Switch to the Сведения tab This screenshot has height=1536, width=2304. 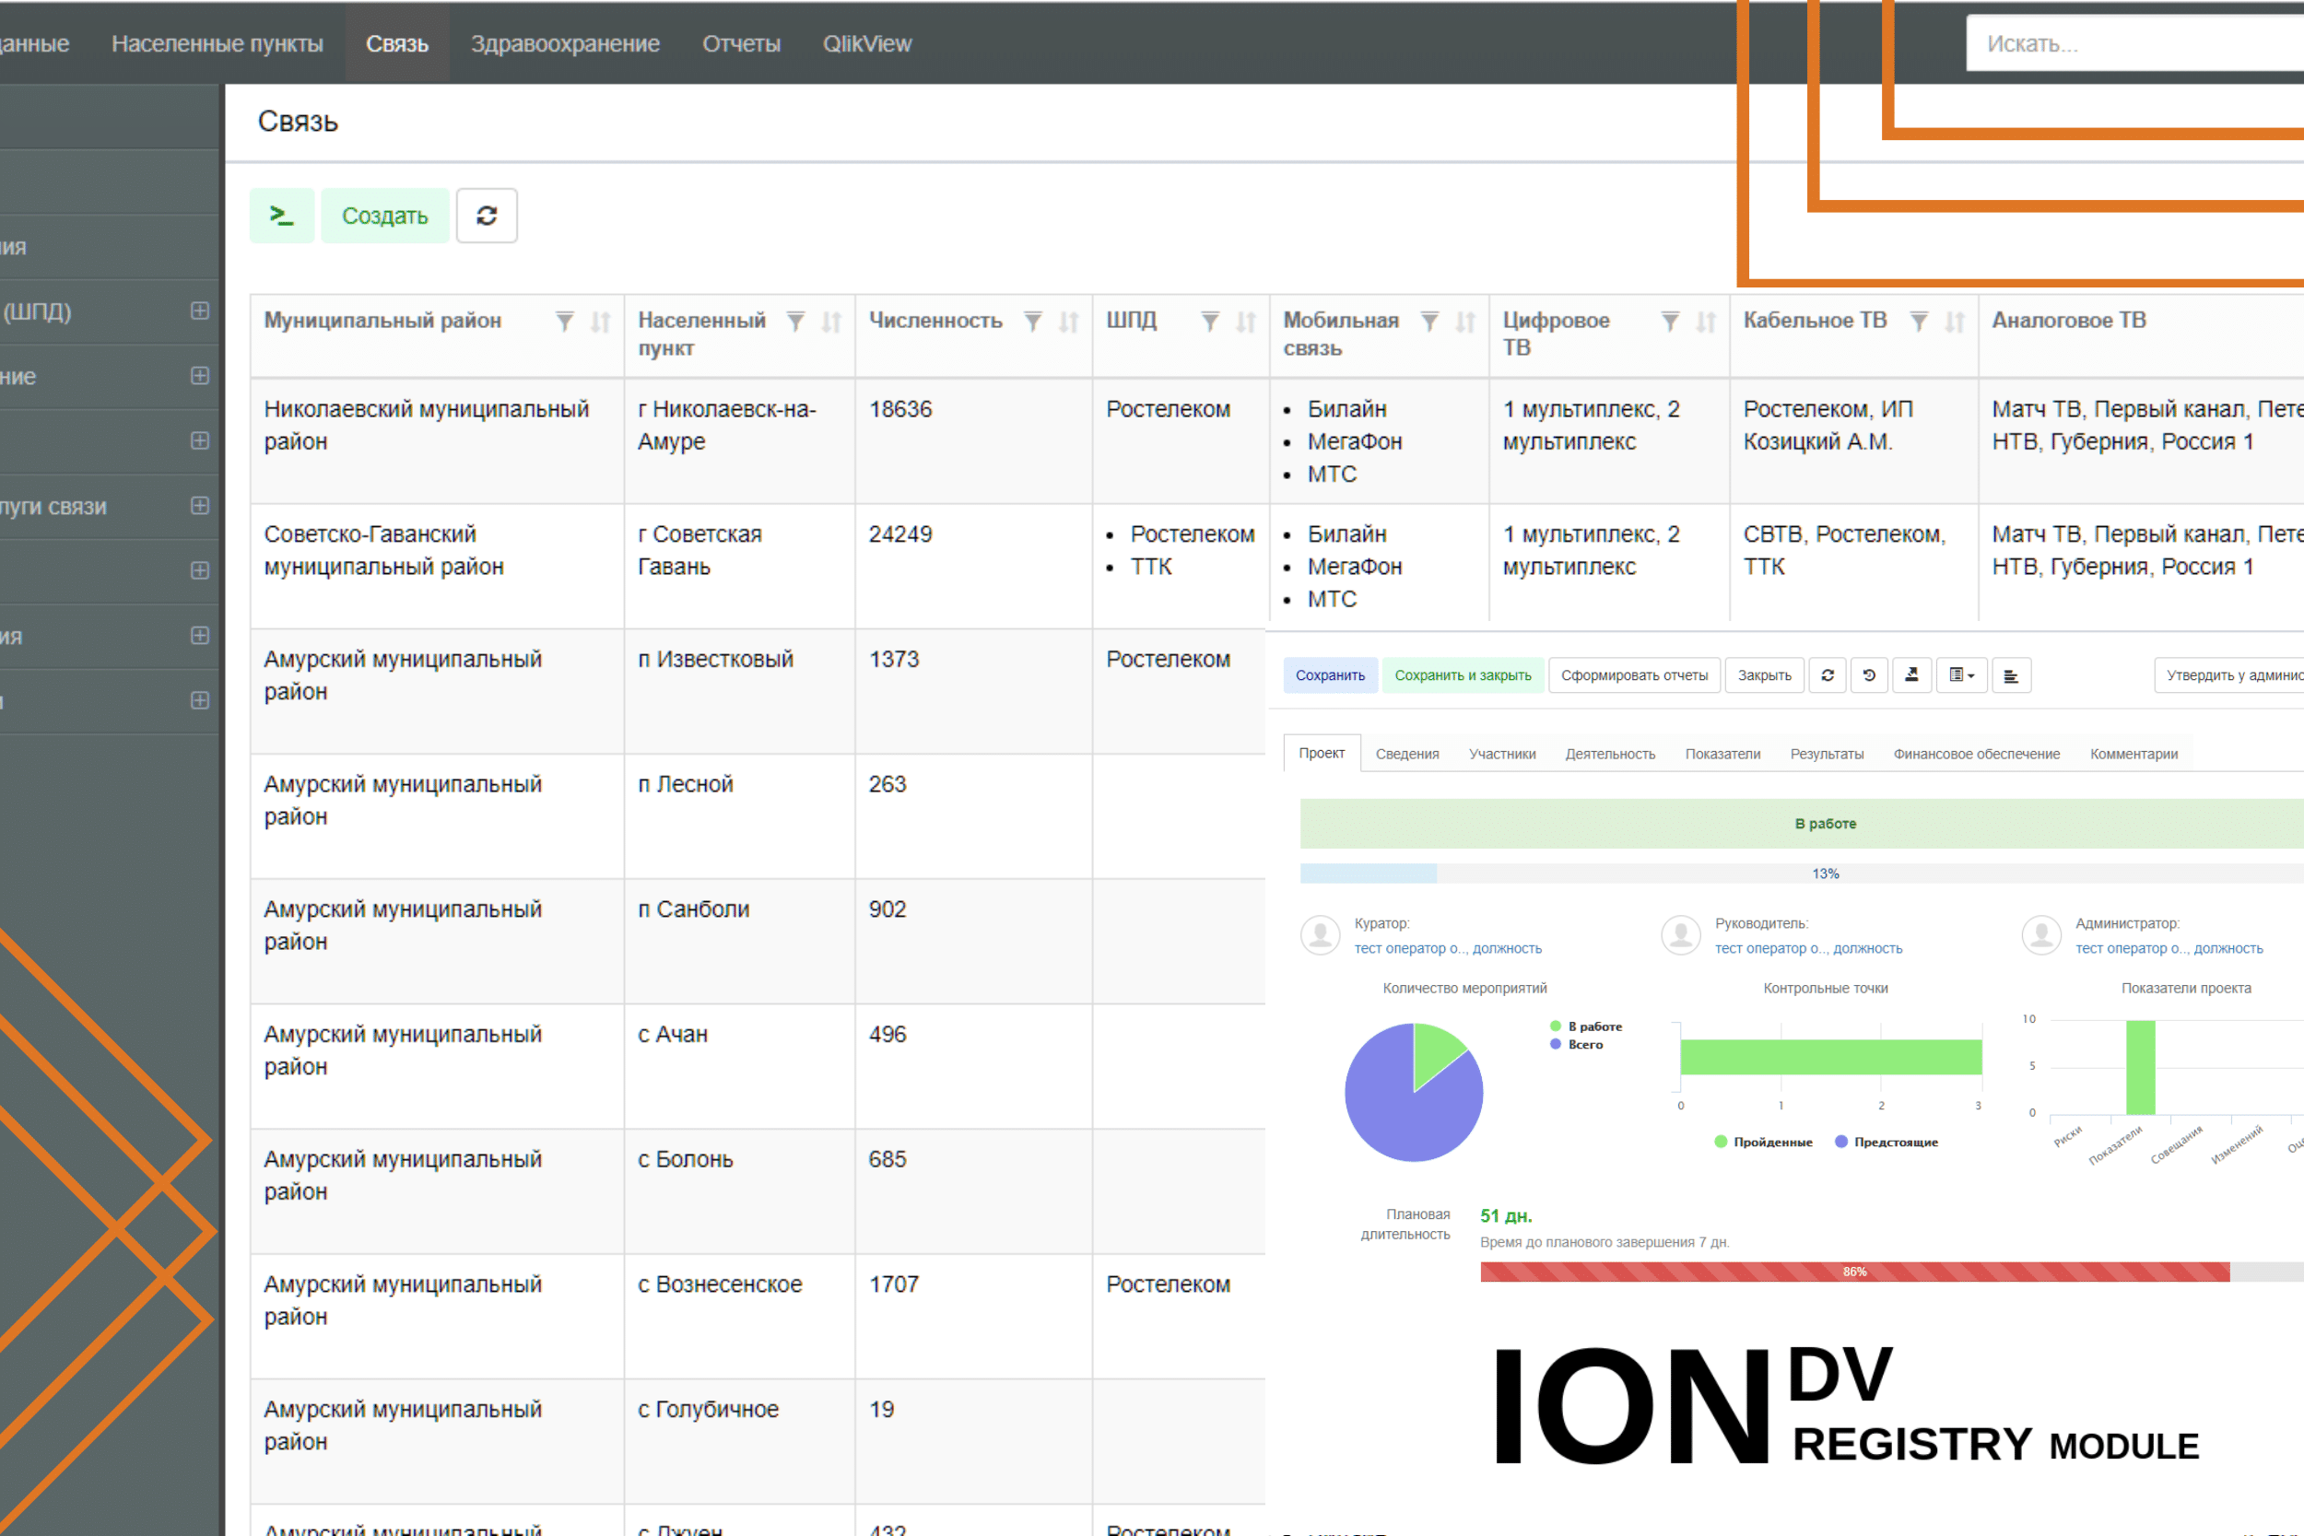(x=1406, y=754)
